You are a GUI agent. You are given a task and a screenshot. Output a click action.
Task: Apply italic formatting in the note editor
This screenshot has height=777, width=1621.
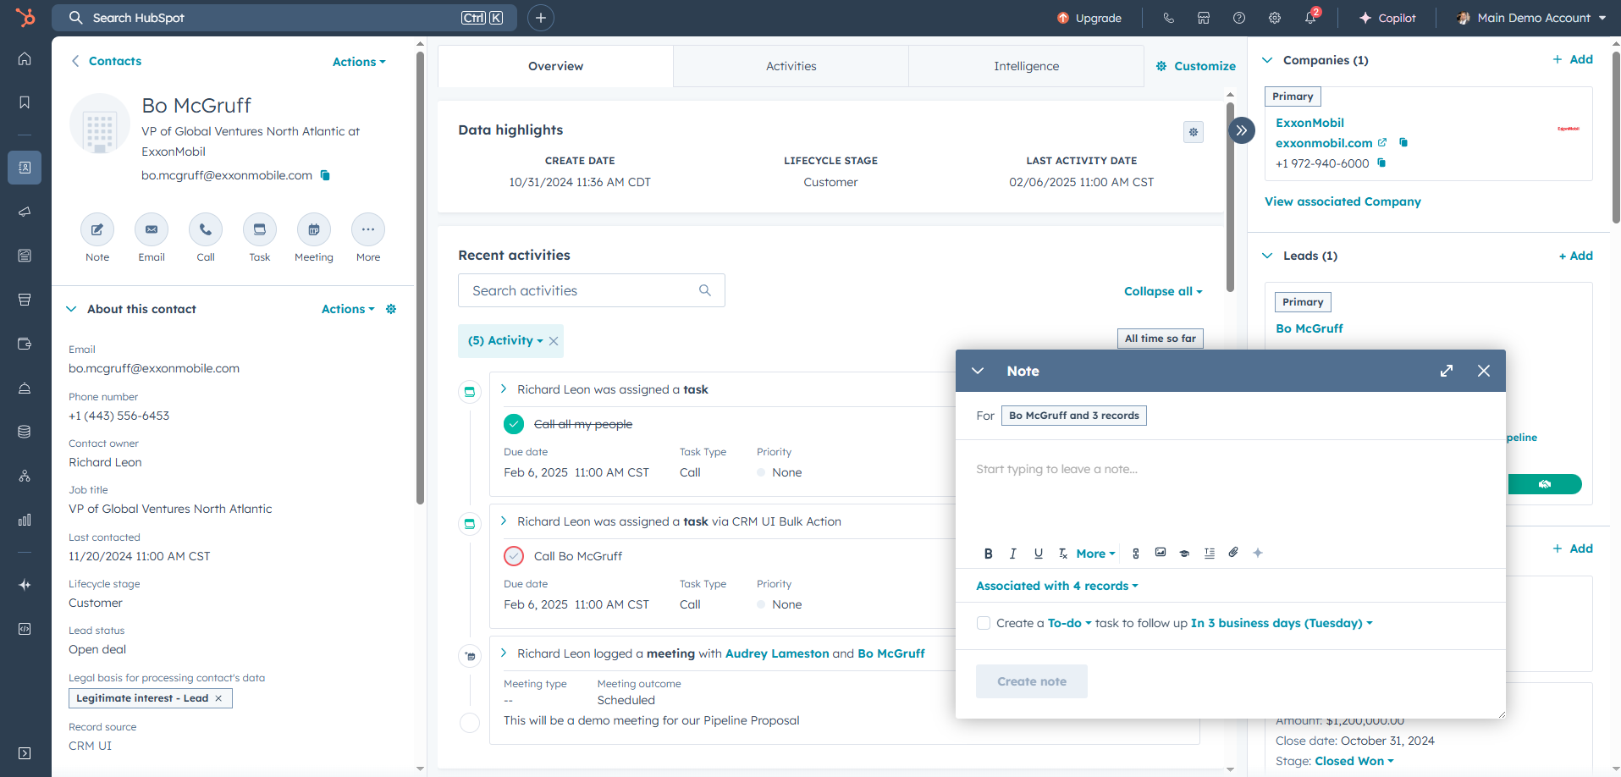pyautogui.click(x=1013, y=554)
